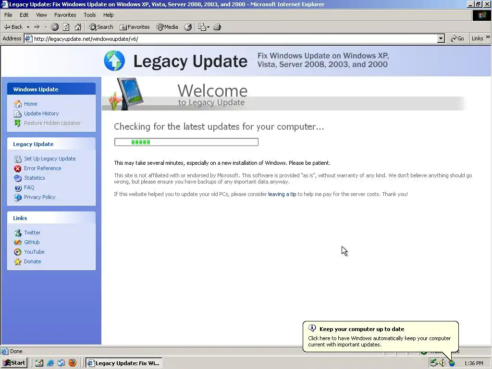492x369 pixels.
Task: Open the Mail dropdown arrow
Action: [208, 27]
